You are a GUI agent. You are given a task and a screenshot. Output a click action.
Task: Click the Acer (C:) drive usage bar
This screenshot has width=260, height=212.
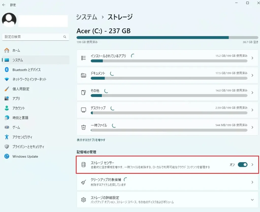pos(167,38)
